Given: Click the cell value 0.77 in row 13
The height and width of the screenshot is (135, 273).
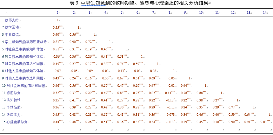Looking at the screenshot, I should pos(232,107).
